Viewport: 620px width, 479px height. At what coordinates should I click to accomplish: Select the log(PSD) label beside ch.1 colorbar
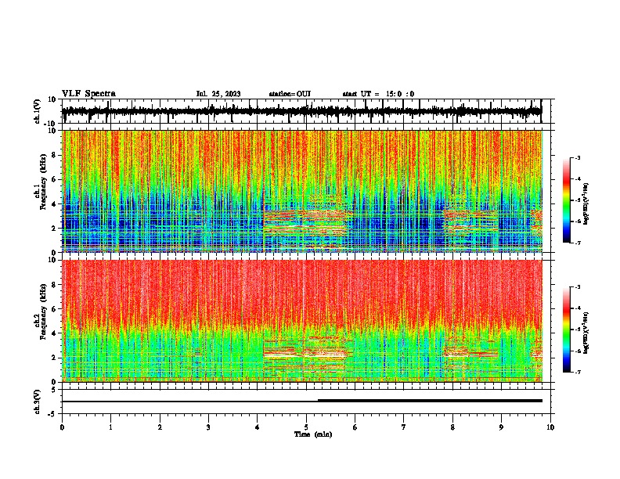tap(586, 203)
